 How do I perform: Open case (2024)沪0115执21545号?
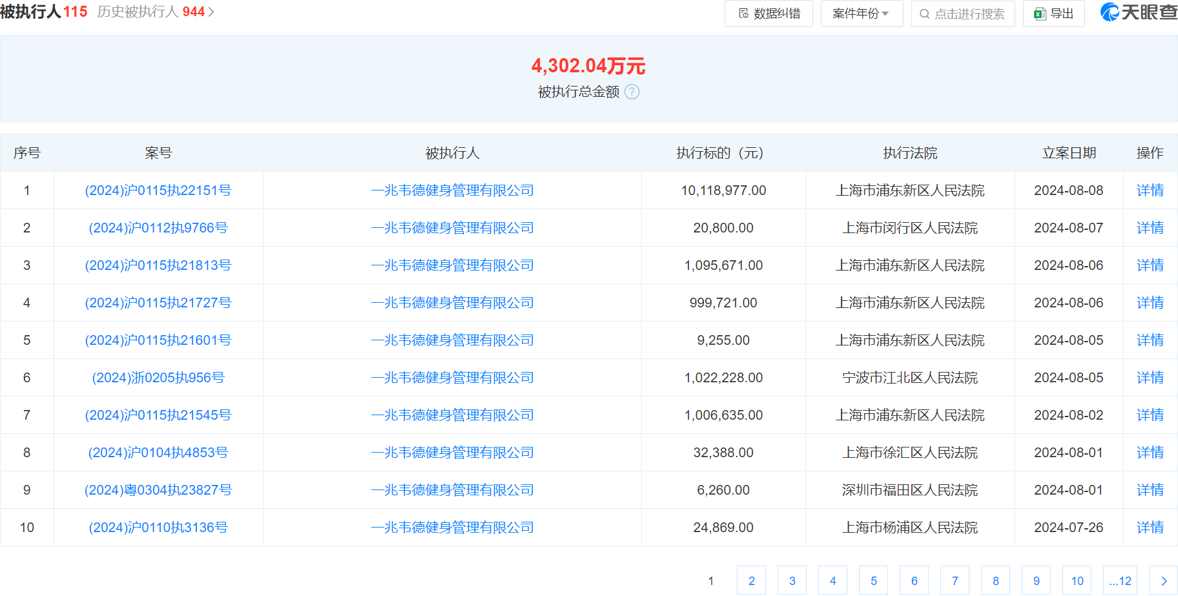point(158,415)
